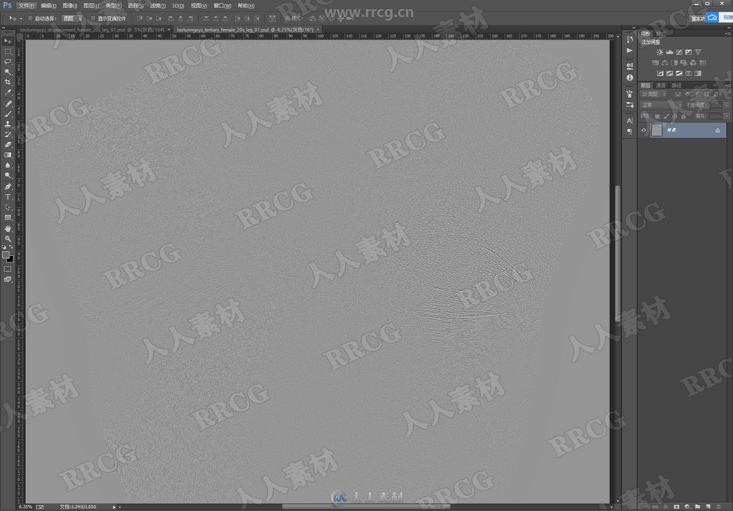Select the Dodge tool
The image size is (733, 511).
[7, 175]
